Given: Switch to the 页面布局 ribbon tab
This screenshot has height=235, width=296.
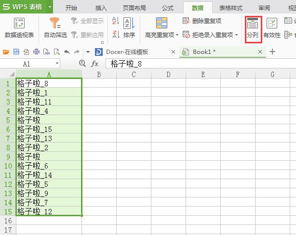Looking at the screenshot, I should [x=134, y=8].
